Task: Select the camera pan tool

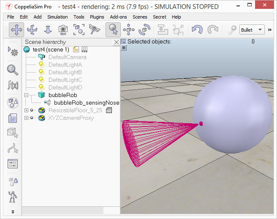Action: tap(16, 30)
